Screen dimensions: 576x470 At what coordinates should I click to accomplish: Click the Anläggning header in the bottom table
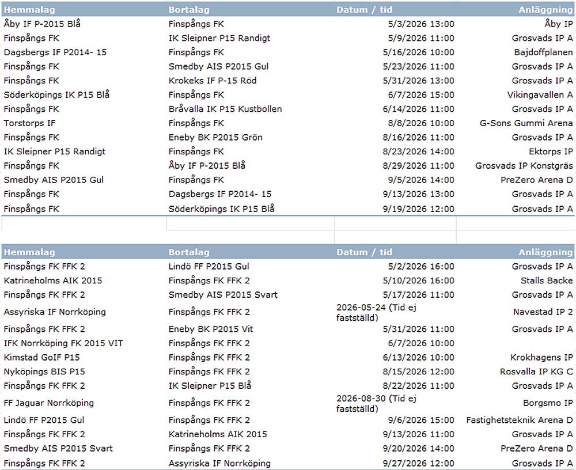545,252
